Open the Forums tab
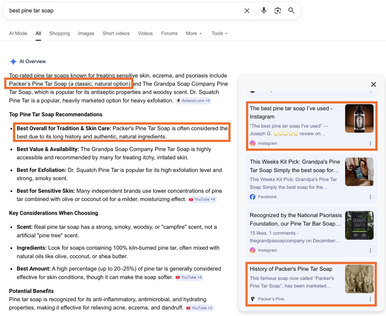 point(169,33)
